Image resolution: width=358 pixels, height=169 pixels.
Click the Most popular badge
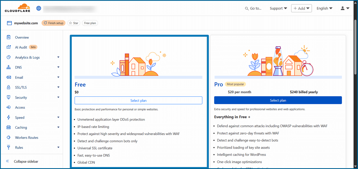click(235, 84)
